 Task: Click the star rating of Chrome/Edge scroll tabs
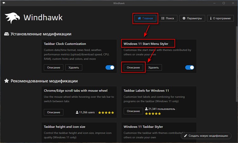(106, 112)
